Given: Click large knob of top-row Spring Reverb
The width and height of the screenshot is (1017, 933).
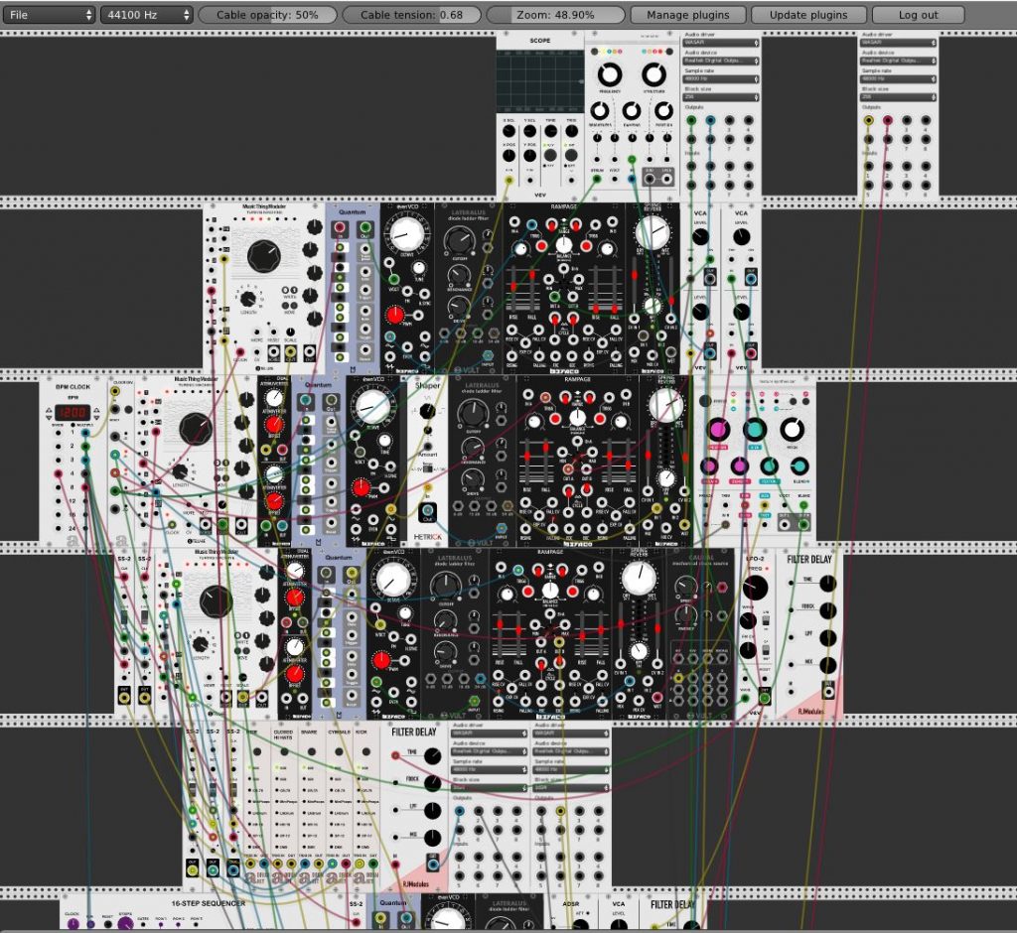Looking at the screenshot, I should click(652, 233).
